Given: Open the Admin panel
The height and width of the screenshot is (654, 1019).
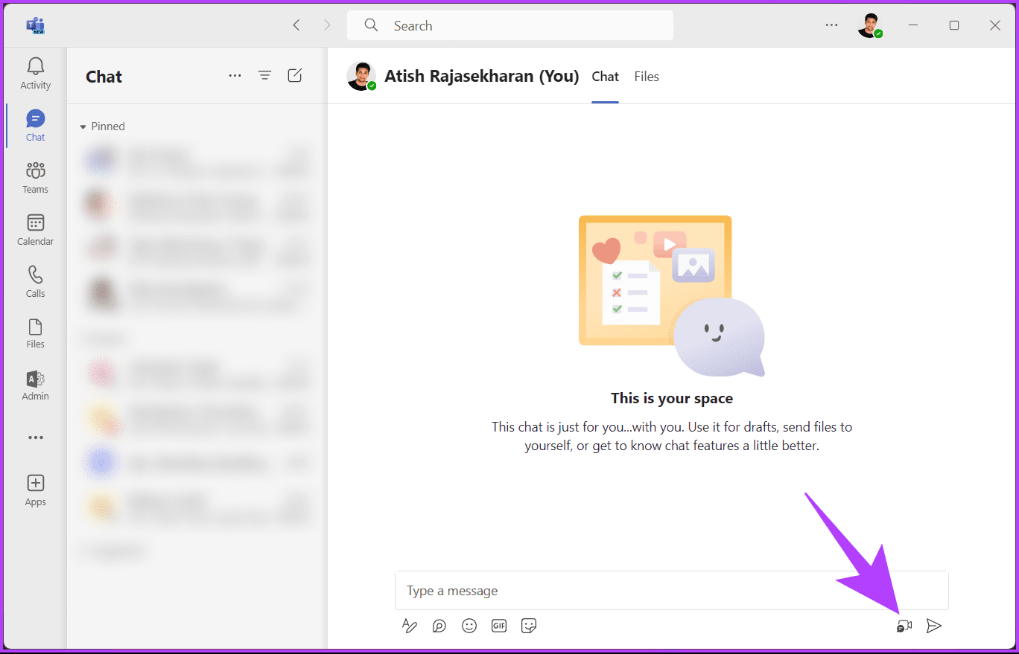Looking at the screenshot, I should (35, 385).
